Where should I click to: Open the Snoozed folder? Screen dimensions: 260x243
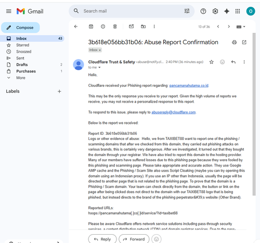click(x=32, y=52)
